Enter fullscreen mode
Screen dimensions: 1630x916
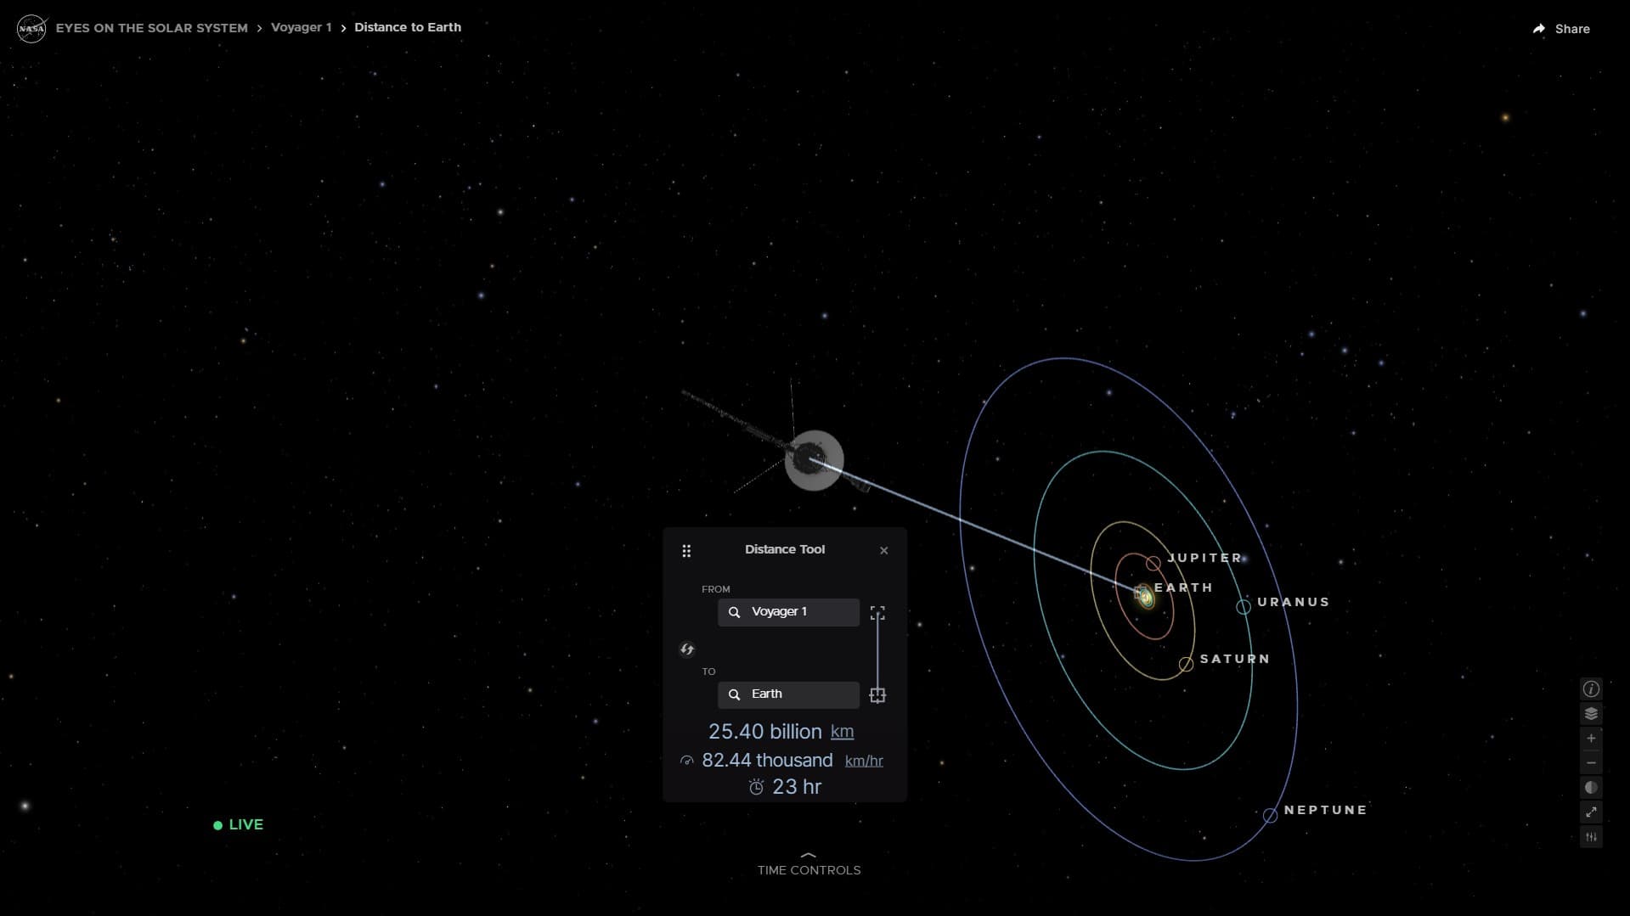1591,812
